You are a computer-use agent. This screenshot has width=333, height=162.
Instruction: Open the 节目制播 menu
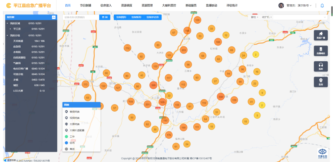coord(85,6)
